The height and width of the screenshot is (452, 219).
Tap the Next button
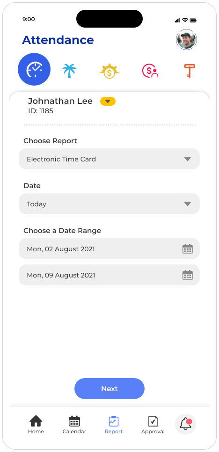click(x=109, y=388)
